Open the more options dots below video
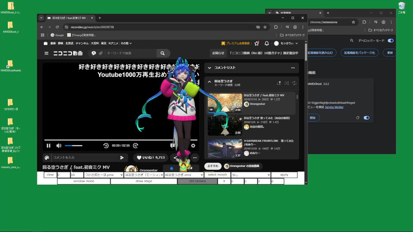 coord(195,158)
